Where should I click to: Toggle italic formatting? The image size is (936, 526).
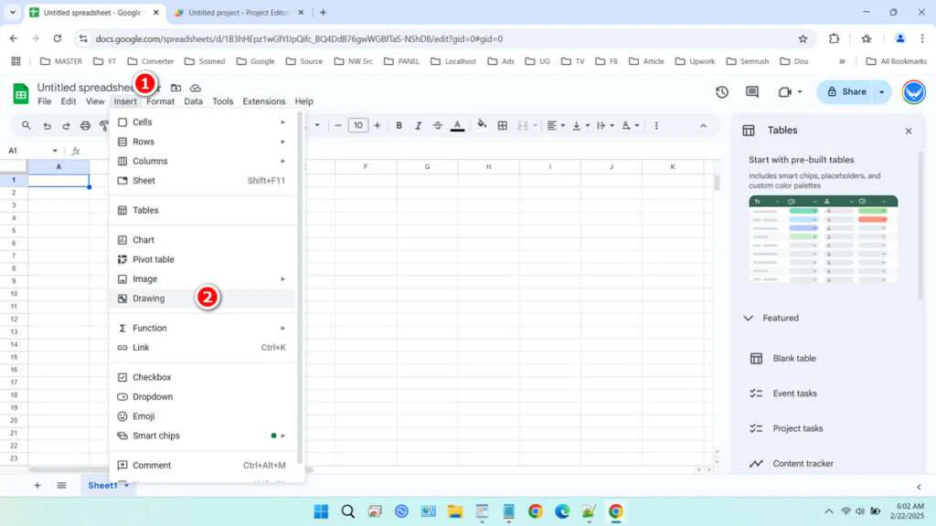[419, 125]
